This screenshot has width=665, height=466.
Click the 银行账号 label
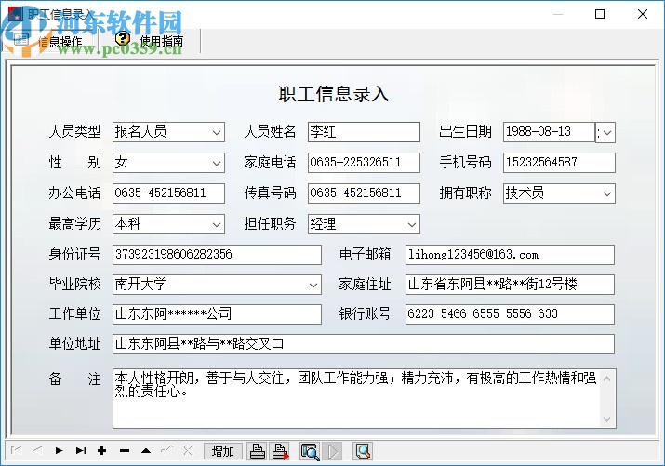pyautogui.click(x=365, y=313)
